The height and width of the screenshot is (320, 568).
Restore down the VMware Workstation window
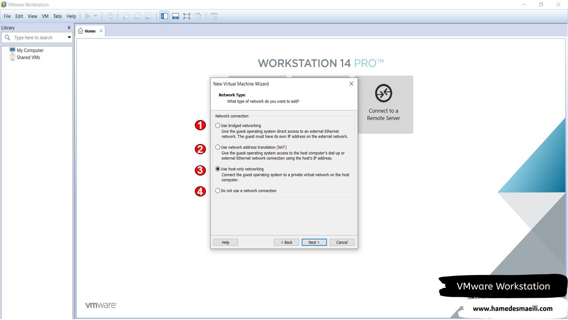pos(541,4)
